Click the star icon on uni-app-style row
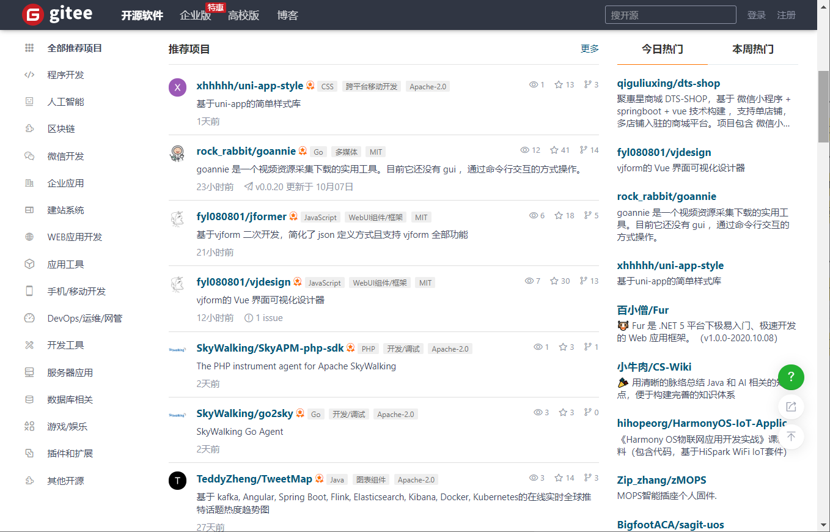This screenshot has width=830, height=532. 559,85
